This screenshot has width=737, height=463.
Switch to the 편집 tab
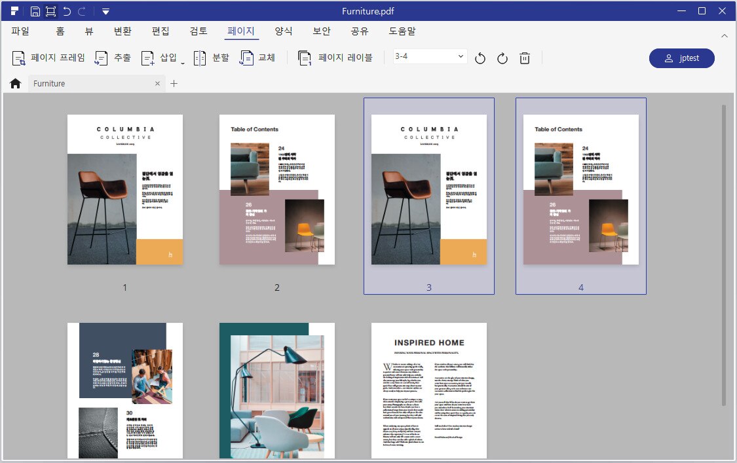pyautogui.click(x=161, y=31)
